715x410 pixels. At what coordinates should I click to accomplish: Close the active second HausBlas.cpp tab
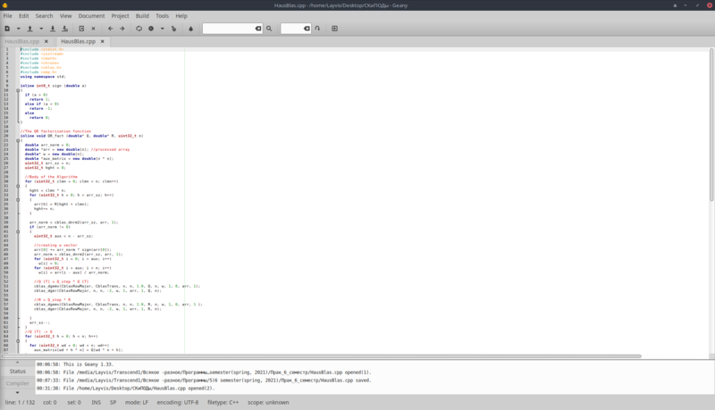[102, 41]
